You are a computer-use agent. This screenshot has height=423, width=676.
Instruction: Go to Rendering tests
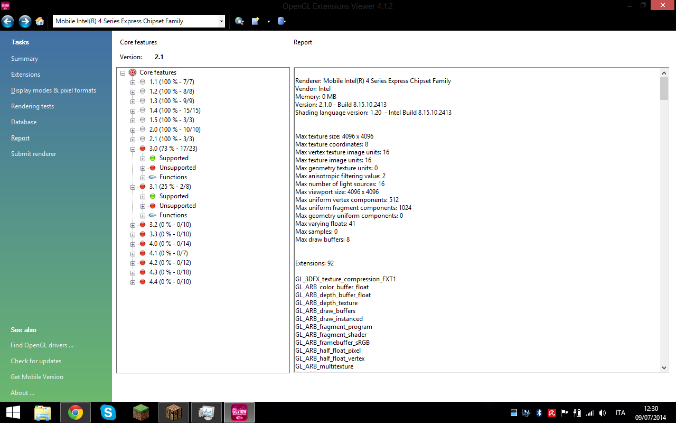point(32,106)
